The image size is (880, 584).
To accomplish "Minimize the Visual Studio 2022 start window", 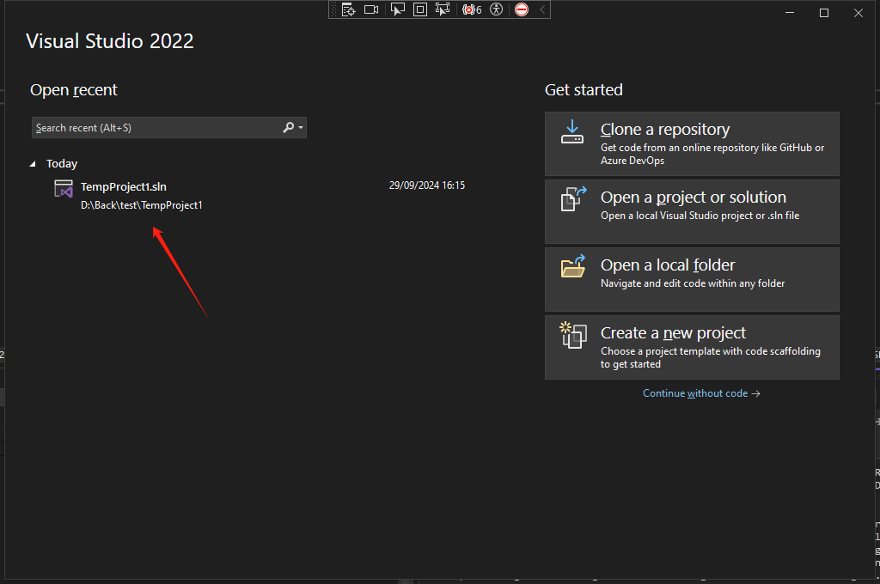I will point(790,12).
